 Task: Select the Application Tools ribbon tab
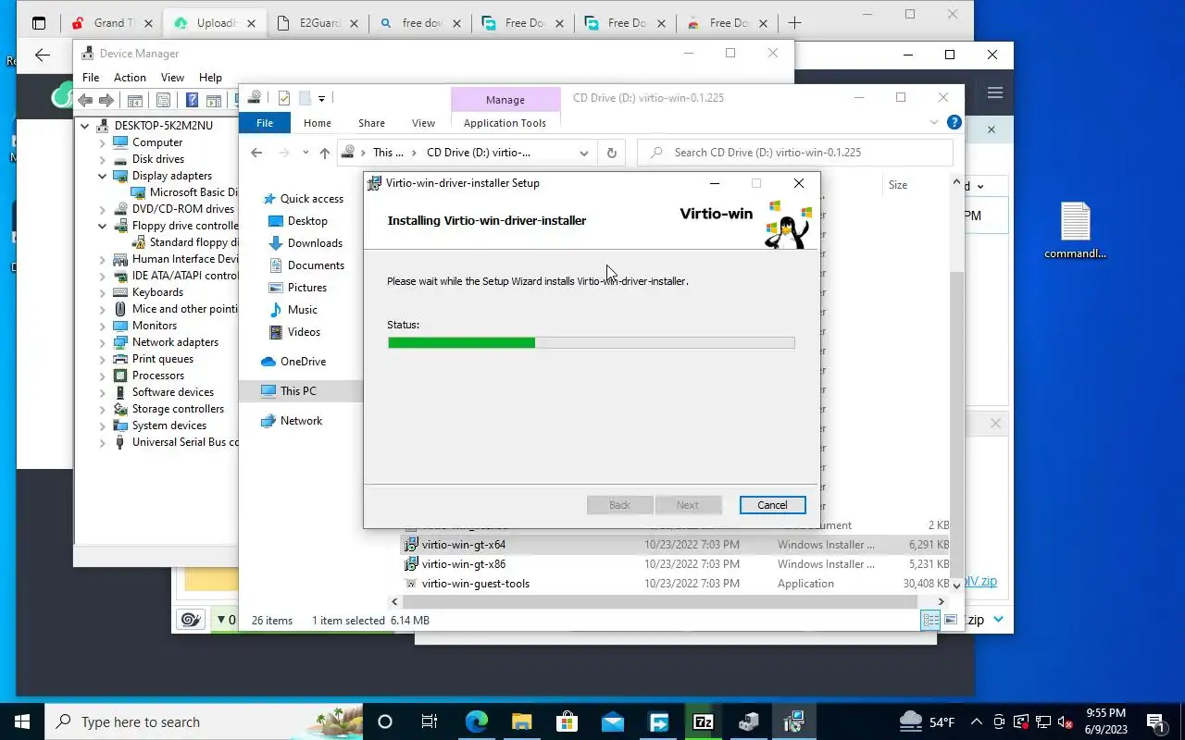(505, 123)
